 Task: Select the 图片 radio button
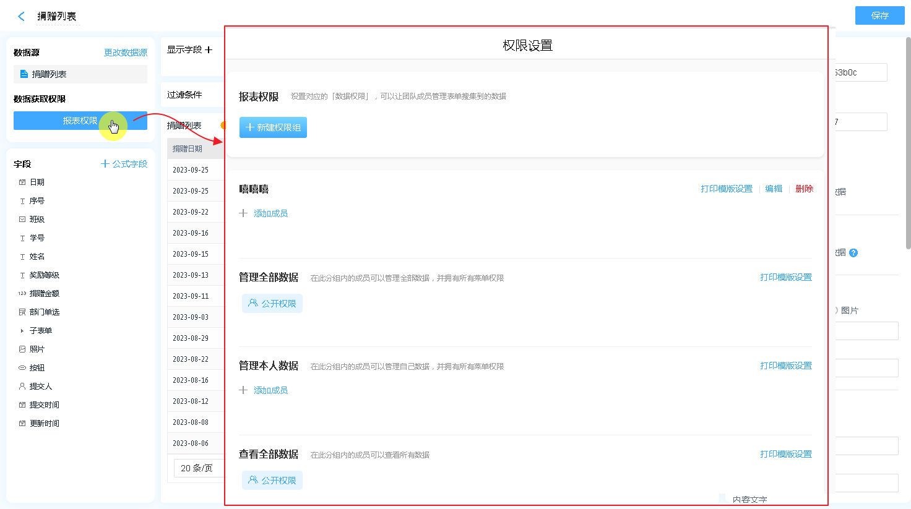click(837, 310)
